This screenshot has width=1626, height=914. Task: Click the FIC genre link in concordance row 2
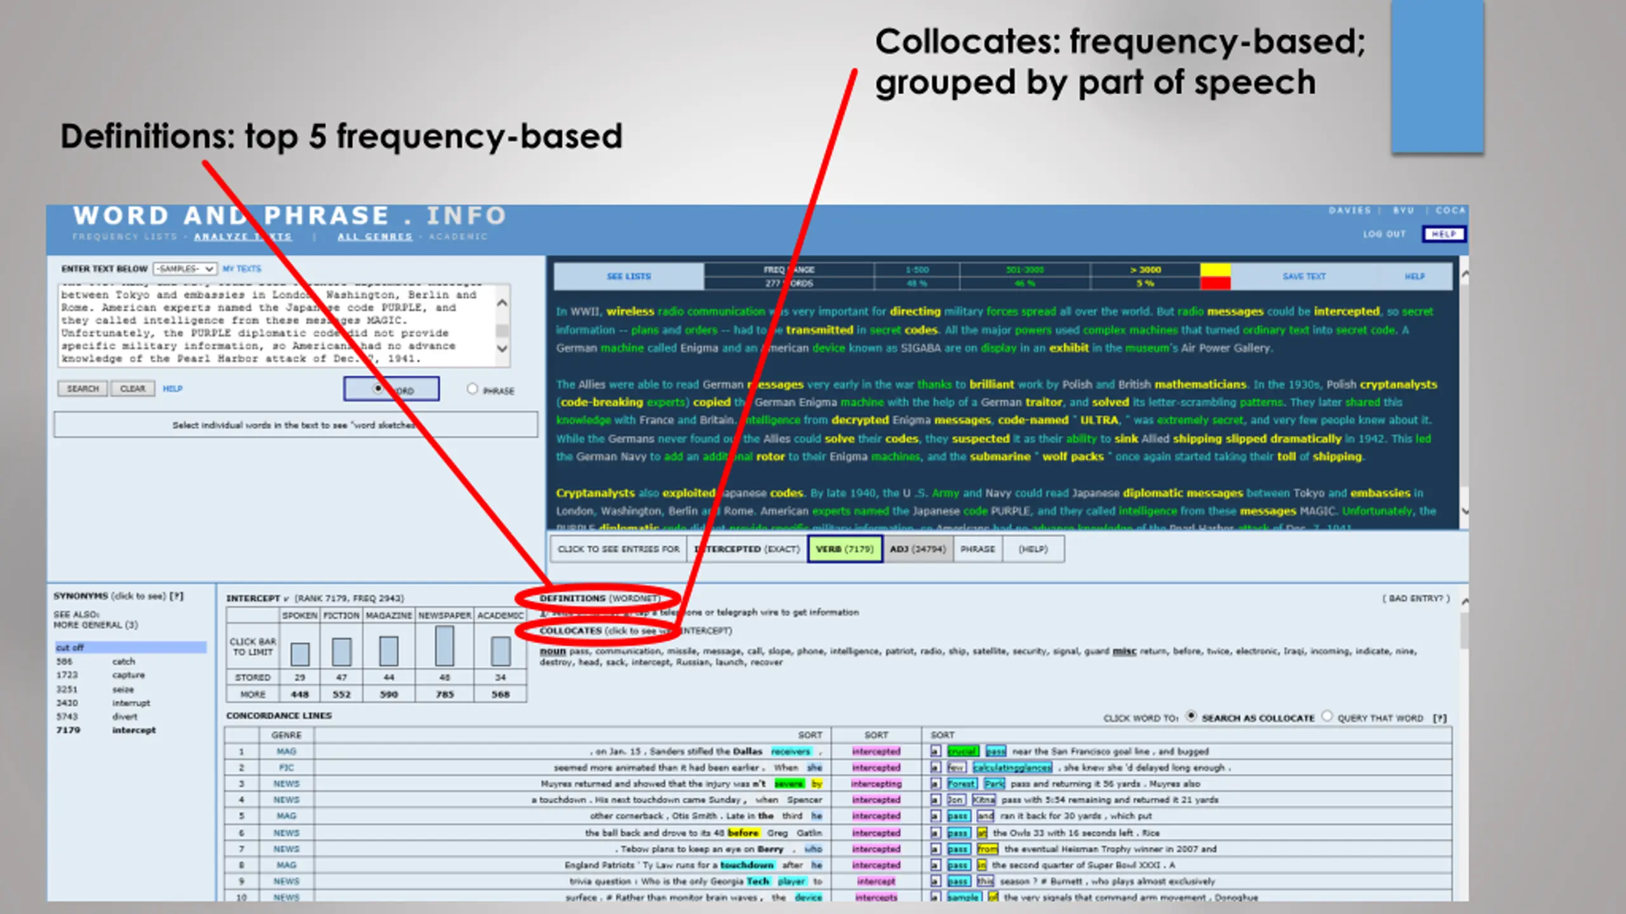point(286,768)
